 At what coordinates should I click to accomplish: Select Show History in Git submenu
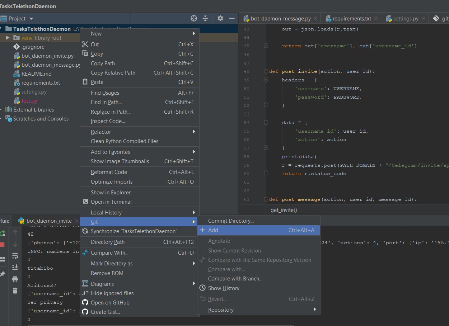click(224, 288)
